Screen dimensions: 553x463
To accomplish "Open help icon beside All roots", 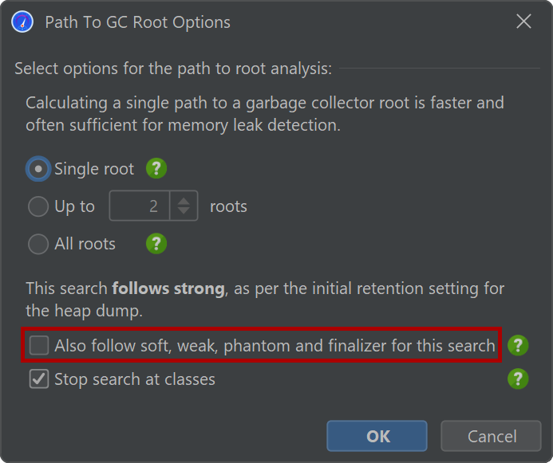I will click(156, 244).
